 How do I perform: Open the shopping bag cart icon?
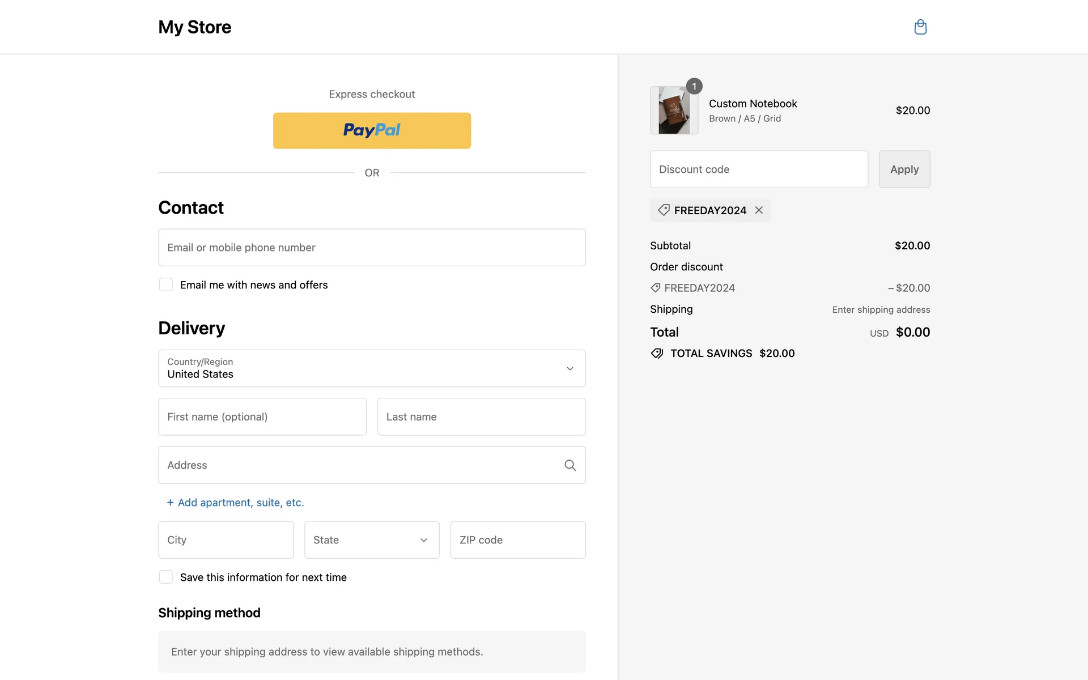pyautogui.click(x=920, y=27)
